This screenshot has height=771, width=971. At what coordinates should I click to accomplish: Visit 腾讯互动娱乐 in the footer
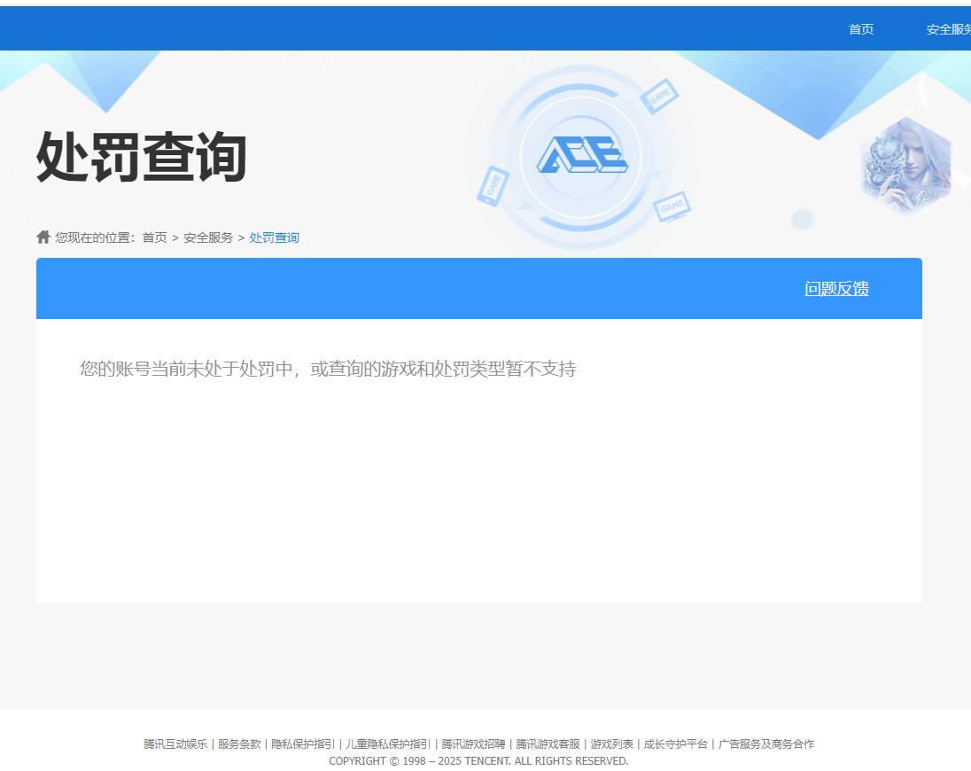point(177,744)
